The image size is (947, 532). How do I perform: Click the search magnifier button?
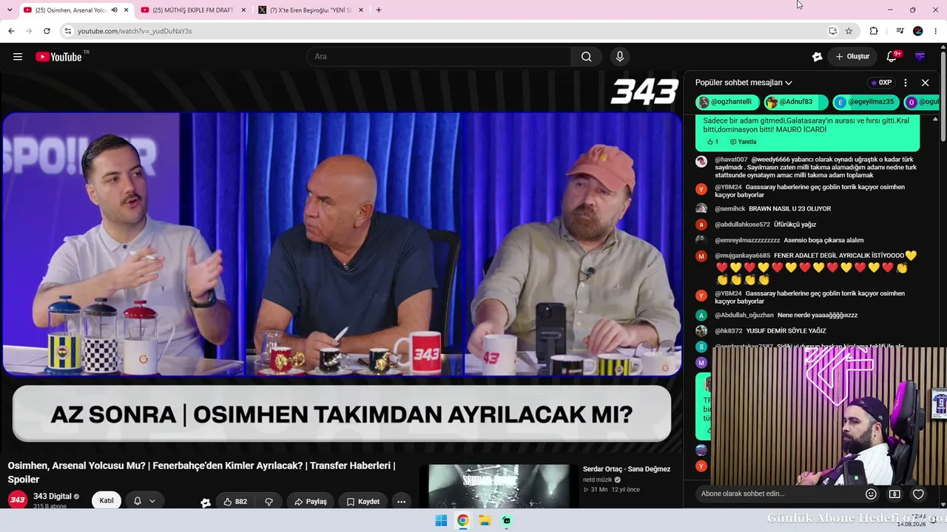tap(586, 57)
